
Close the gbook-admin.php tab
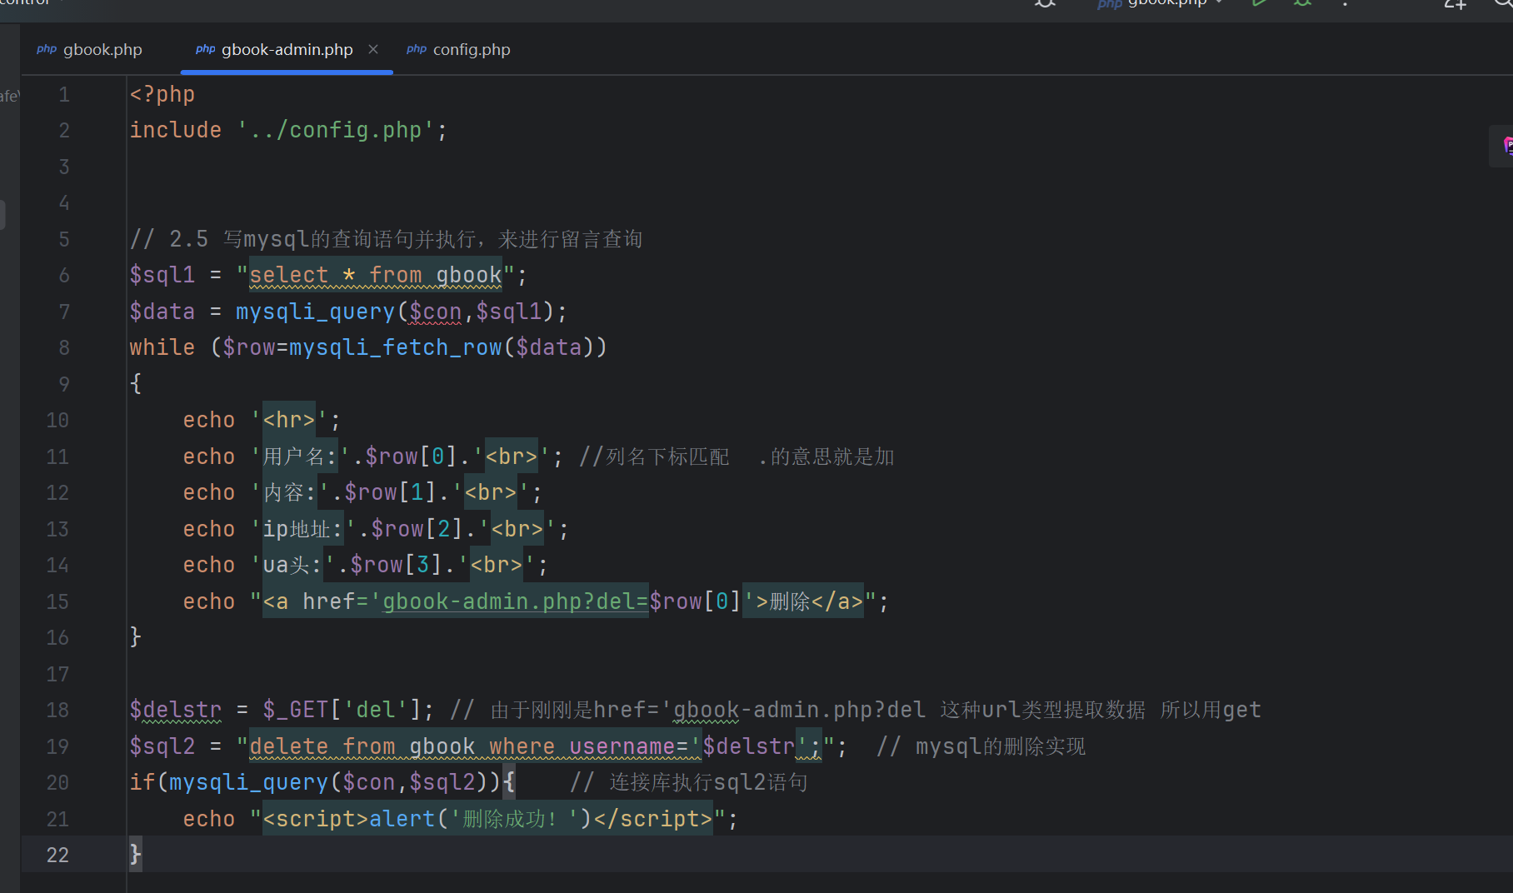point(373,50)
